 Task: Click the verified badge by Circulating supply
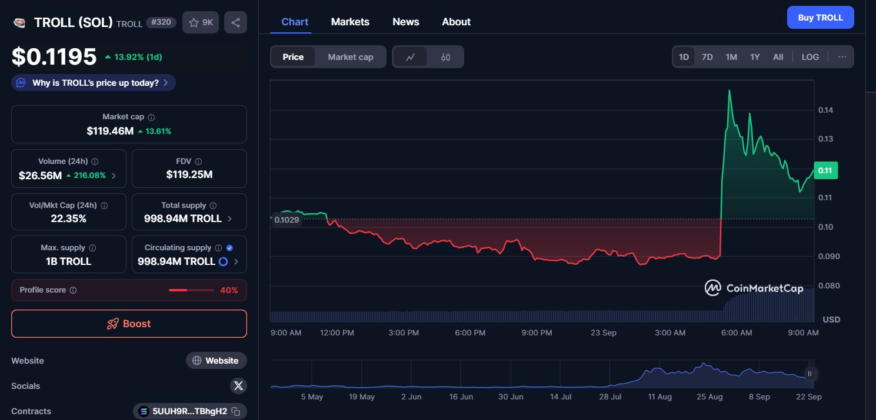[229, 248]
